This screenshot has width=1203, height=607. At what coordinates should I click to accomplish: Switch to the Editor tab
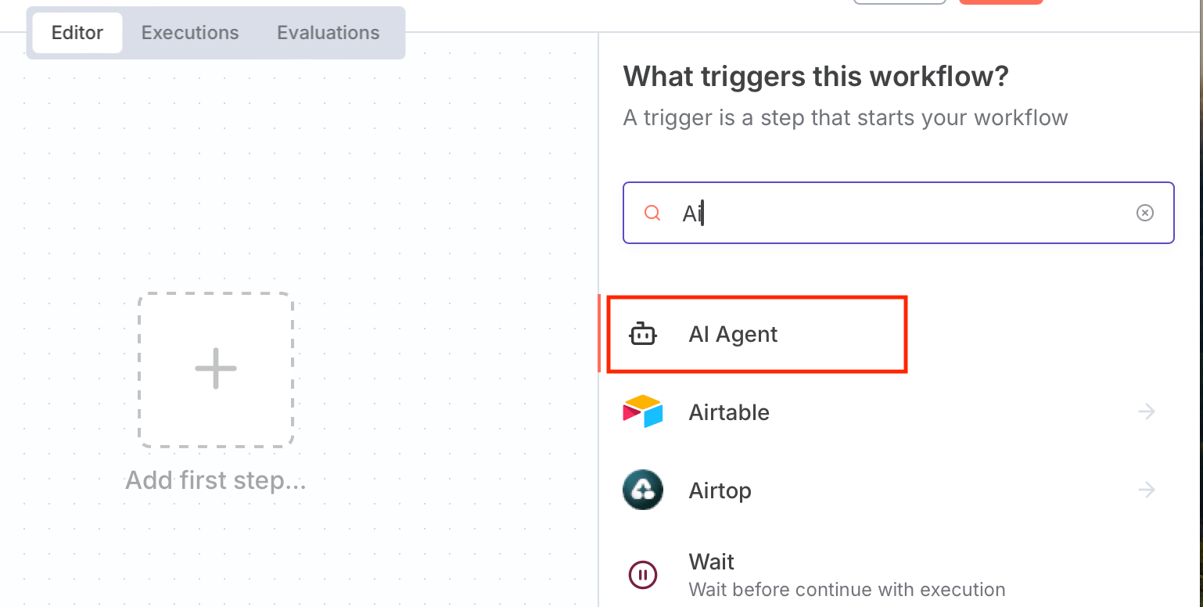pos(77,33)
